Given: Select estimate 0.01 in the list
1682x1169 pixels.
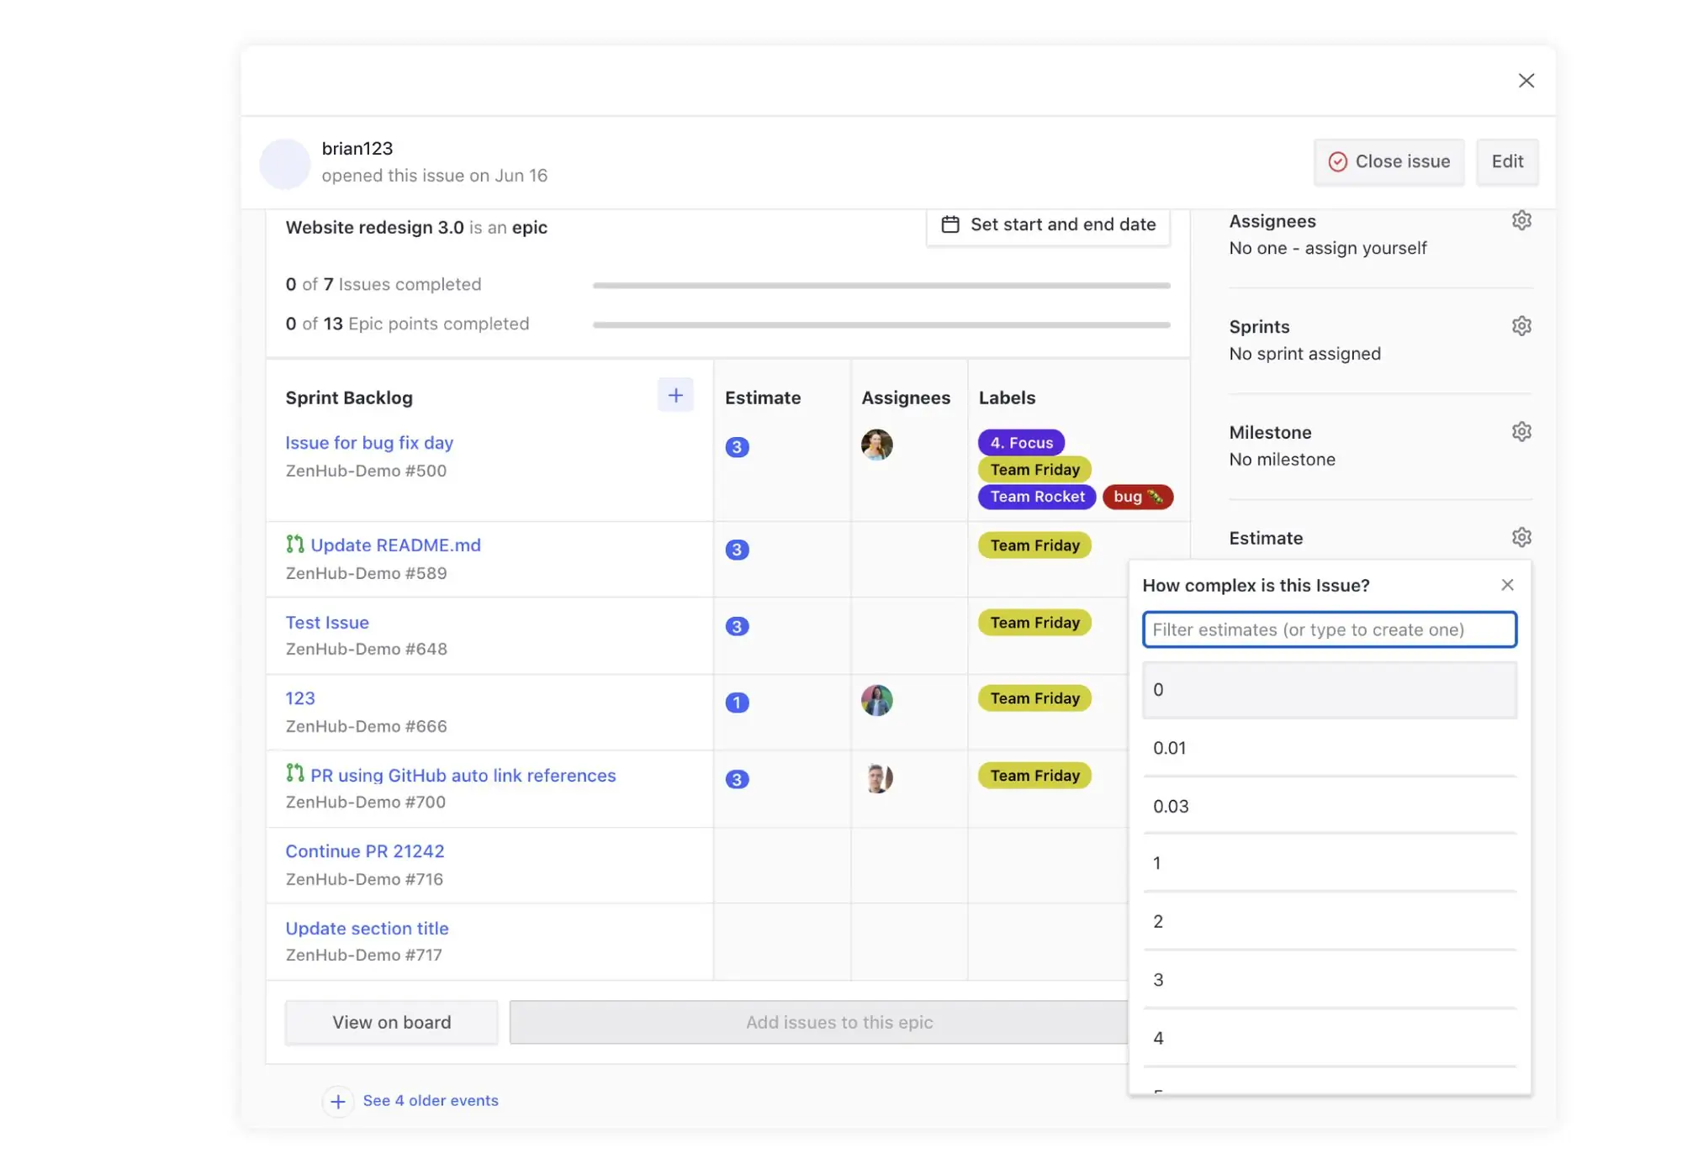Looking at the screenshot, I should (1329, 748).
